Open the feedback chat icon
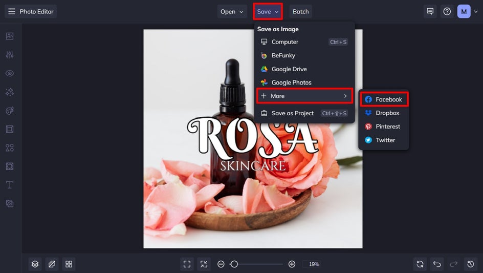Image resolution: width=483 pixels, height=273 pixels. 430,11
